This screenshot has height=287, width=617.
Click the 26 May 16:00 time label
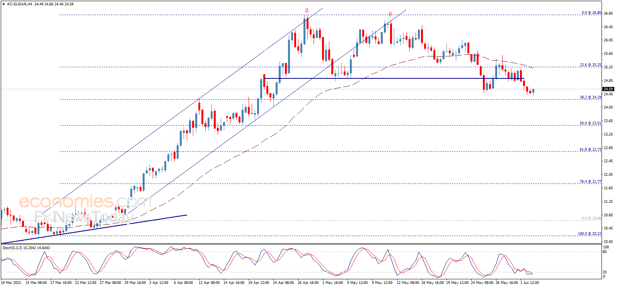[x=506, y=283]
